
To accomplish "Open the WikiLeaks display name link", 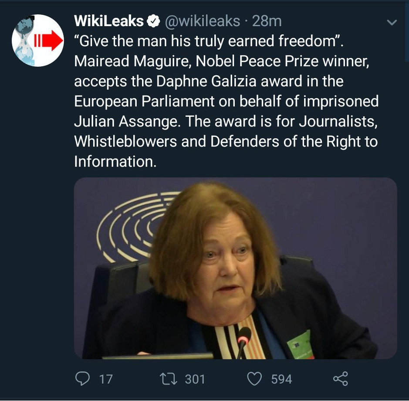I will click(109, 20).
